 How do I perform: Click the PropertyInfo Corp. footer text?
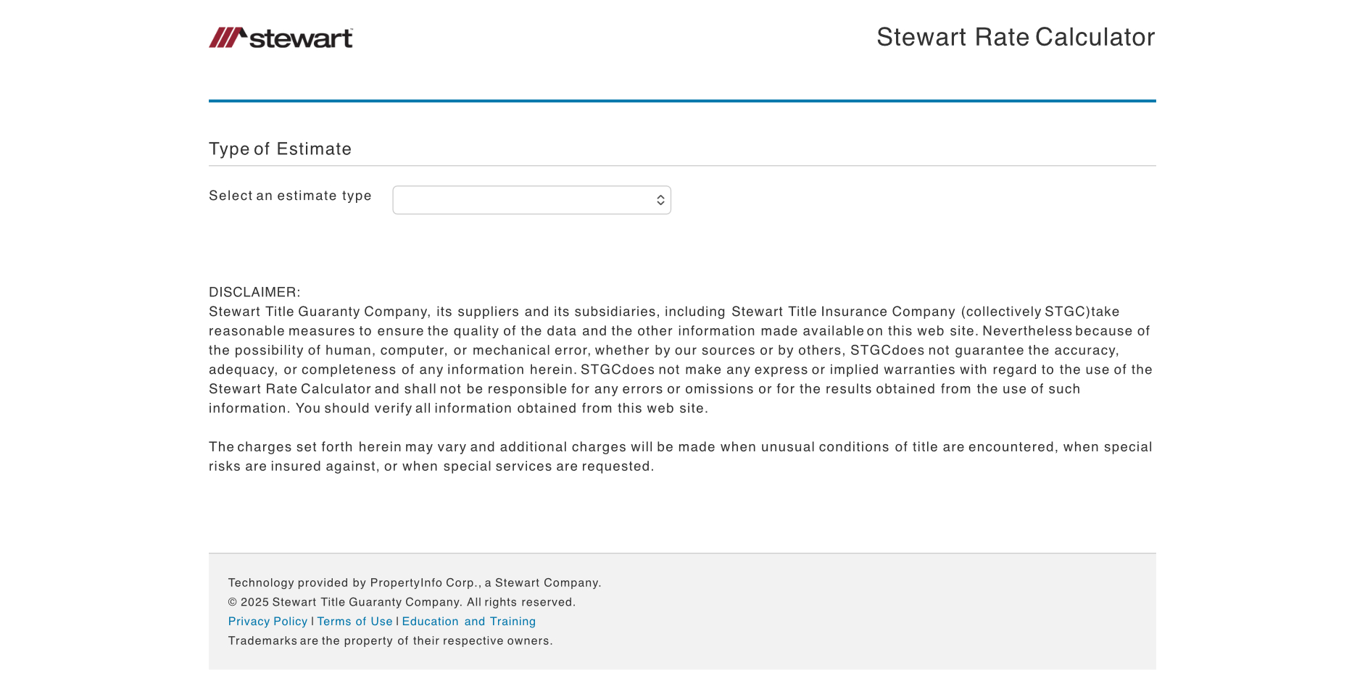coord(414,582)
